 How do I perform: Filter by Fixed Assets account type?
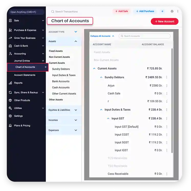(x=56, y=51)
